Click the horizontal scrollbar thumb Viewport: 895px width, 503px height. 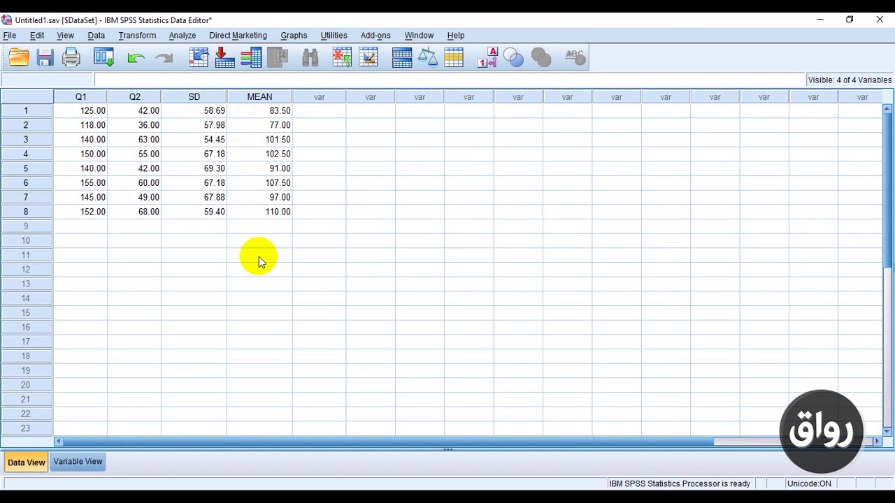click(x=389, y=442)
